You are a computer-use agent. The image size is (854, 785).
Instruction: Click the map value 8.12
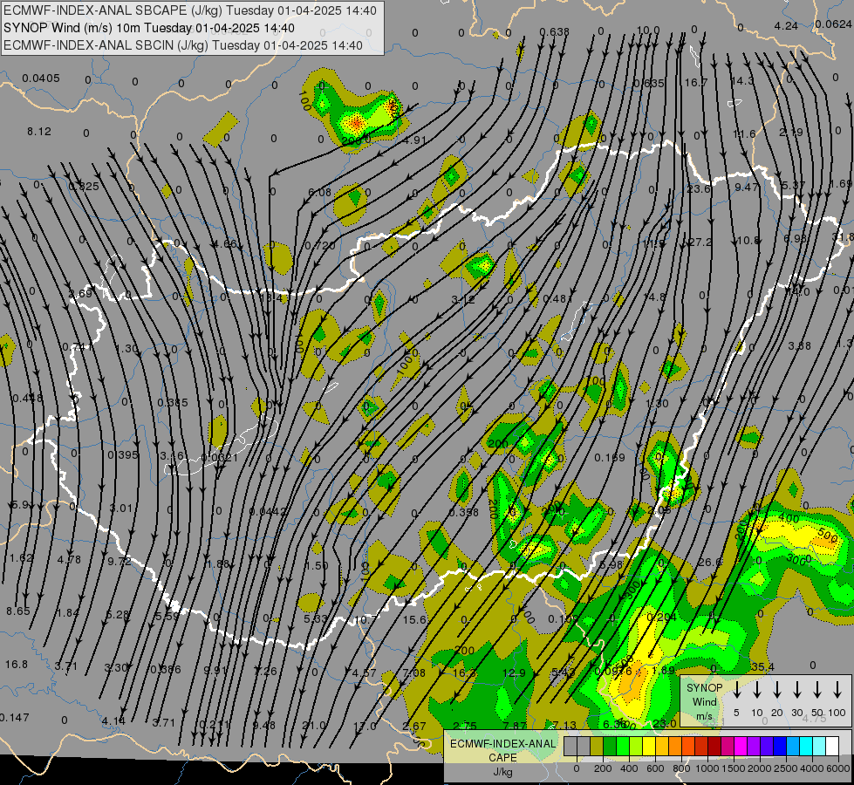pos(39,132)
